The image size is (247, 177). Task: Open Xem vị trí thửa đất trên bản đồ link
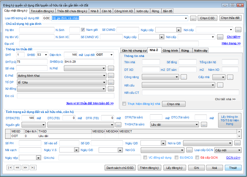coord(90,103)
